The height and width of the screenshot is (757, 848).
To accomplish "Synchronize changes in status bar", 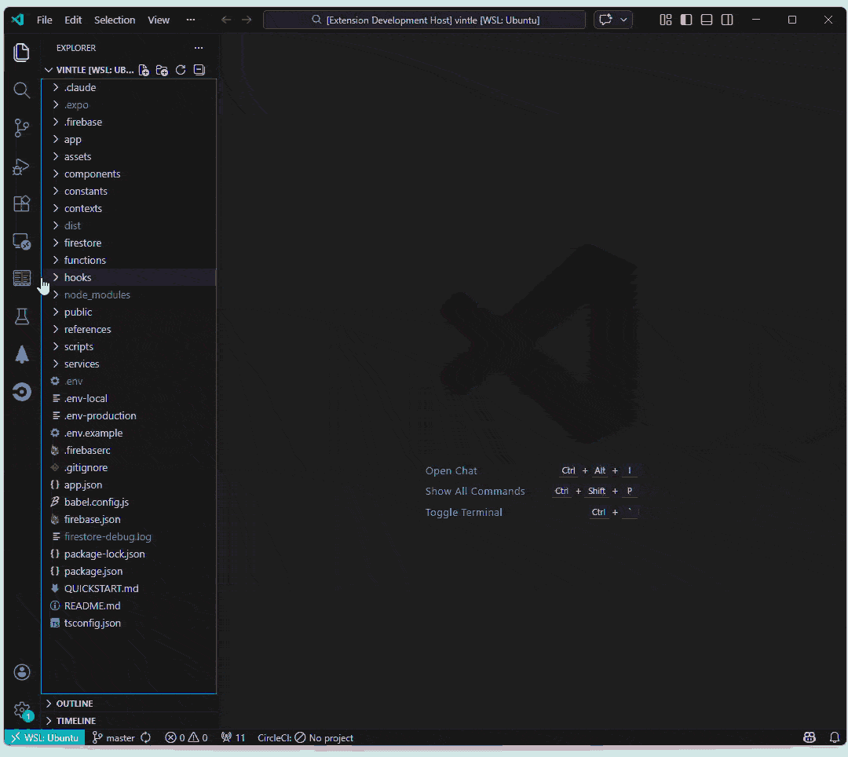I will (145, 737).
